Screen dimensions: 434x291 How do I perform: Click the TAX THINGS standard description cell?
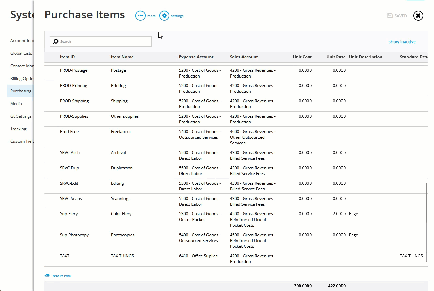click(x=412, y=256)
